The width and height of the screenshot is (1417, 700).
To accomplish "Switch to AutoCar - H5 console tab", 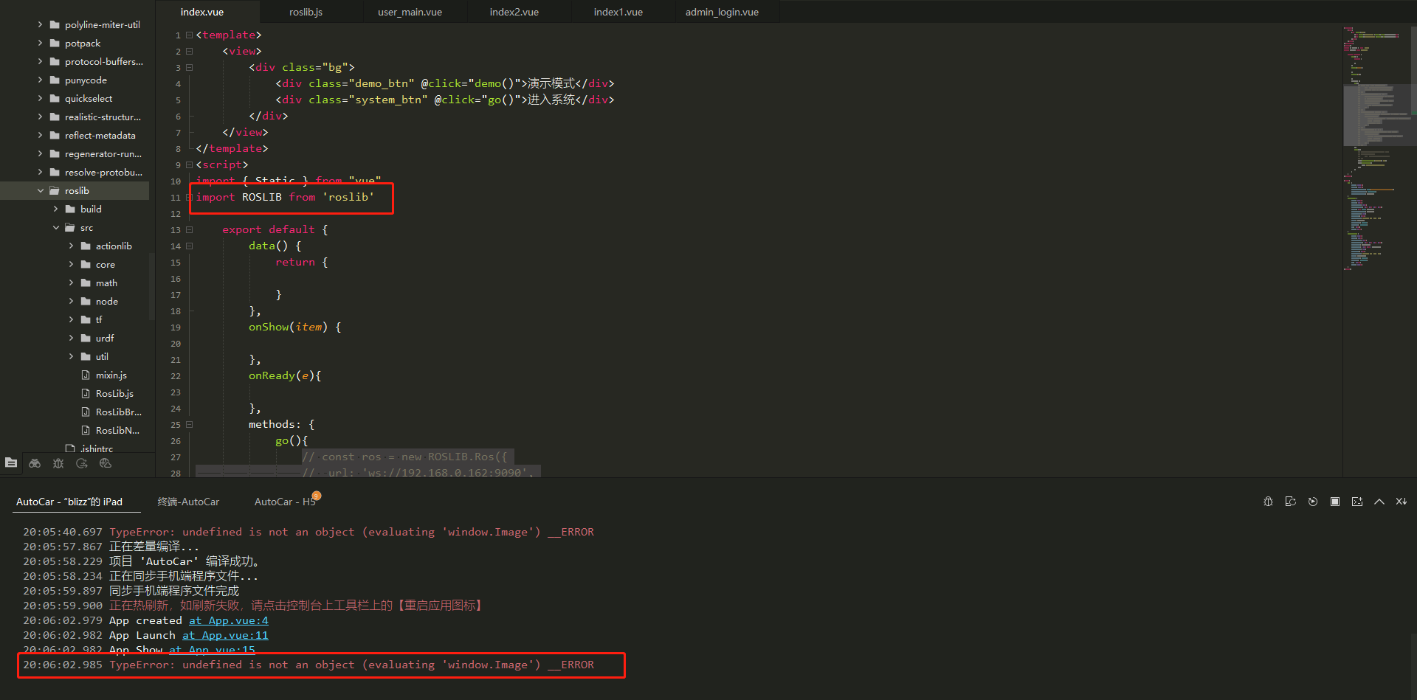I will (285, 502).
